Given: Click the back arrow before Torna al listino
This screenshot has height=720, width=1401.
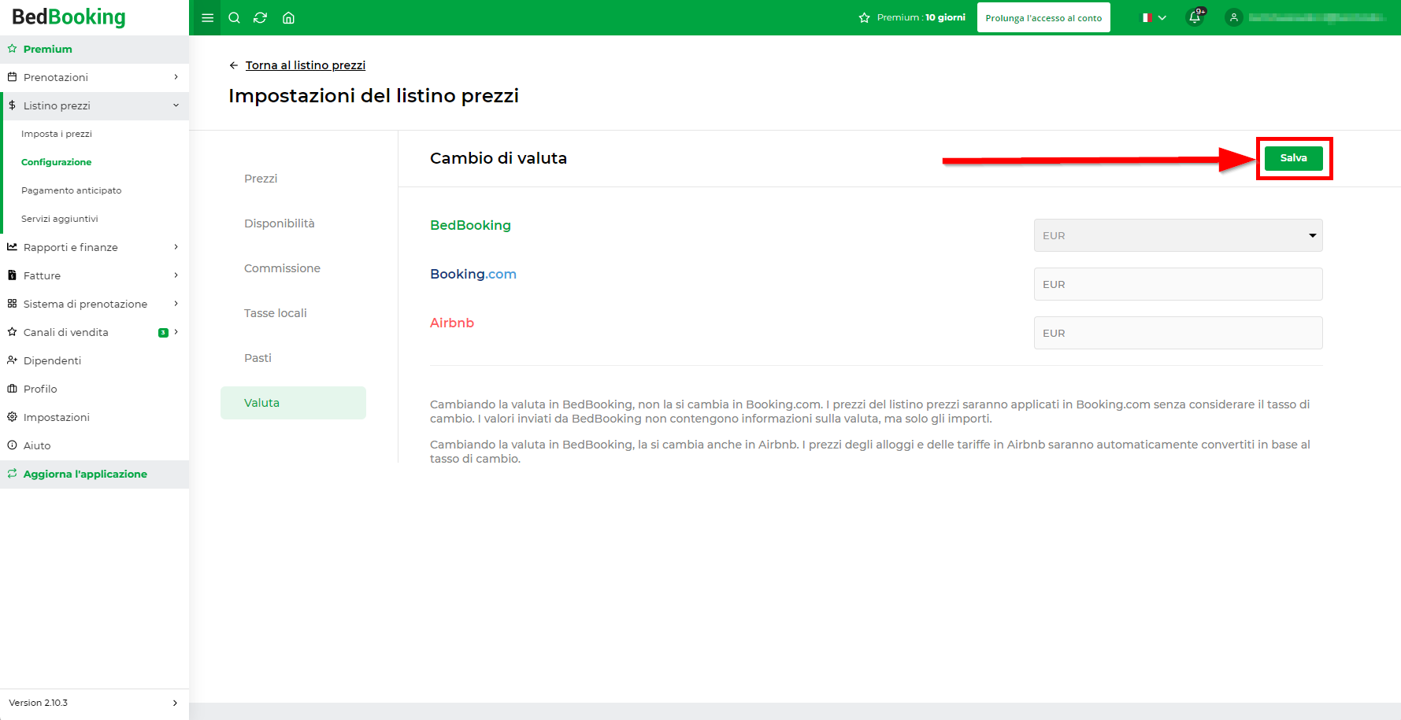Looking at the screenshot, I should pyautogui.click(x=234, y=65).
